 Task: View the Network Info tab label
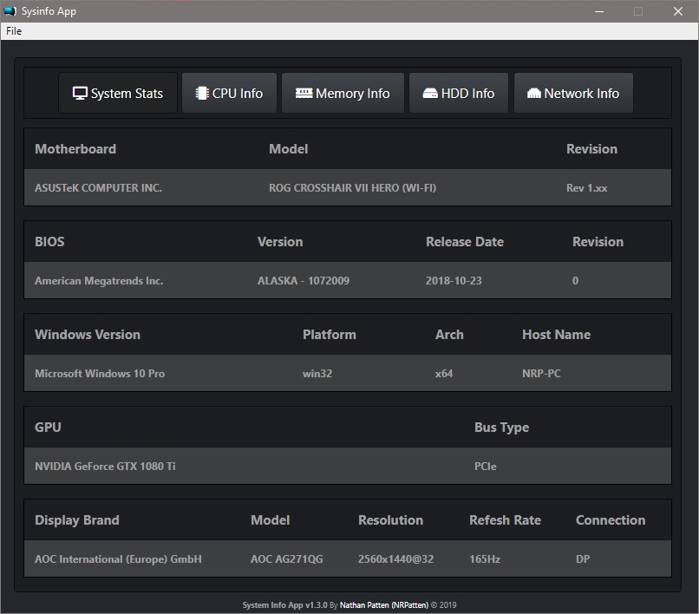tap(581, 93)
